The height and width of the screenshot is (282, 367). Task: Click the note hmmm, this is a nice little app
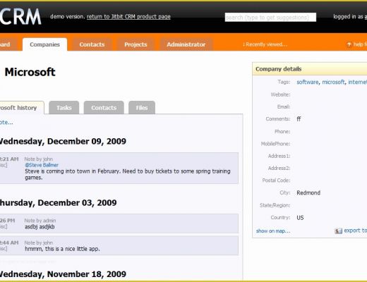coord(62,249)
